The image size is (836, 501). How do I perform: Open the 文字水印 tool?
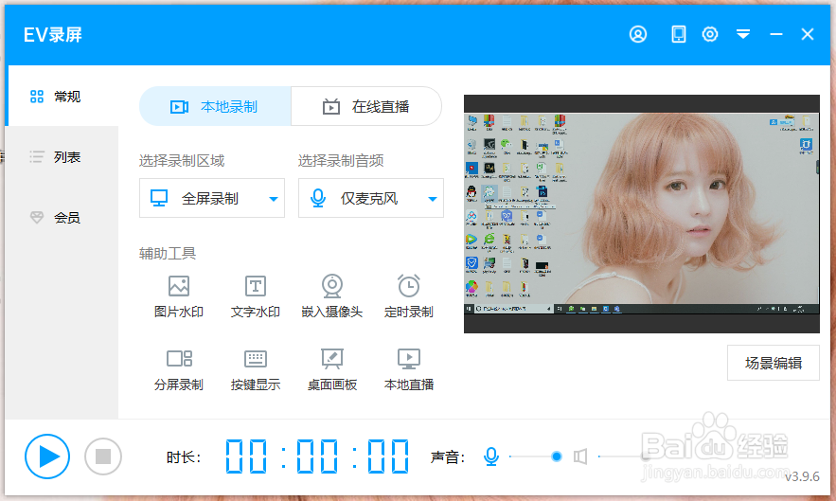coord(256,296)
